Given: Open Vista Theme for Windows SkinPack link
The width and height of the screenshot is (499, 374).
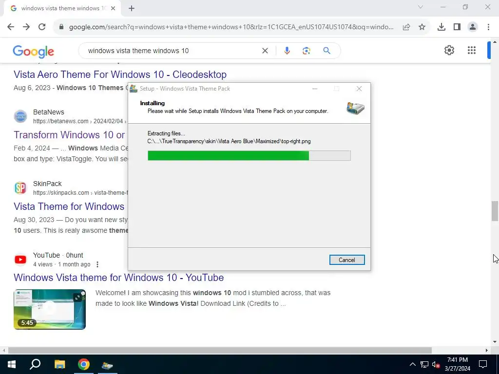Looking at the screenshot, I should click(69, 206).
